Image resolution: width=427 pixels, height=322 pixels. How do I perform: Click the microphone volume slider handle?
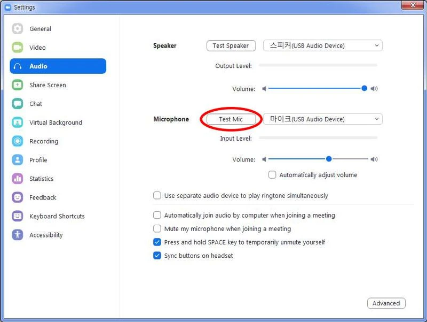pos(329,159)
